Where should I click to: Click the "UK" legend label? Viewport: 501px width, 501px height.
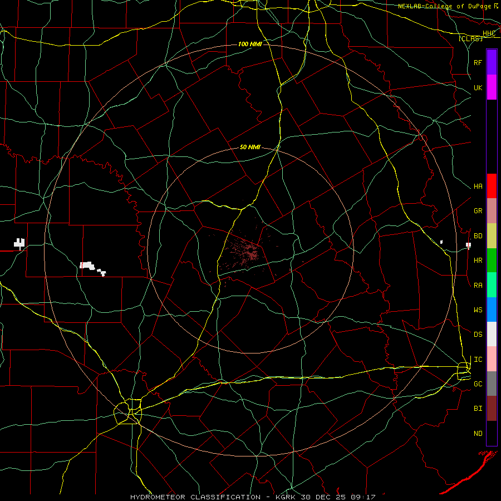[478, 87]
